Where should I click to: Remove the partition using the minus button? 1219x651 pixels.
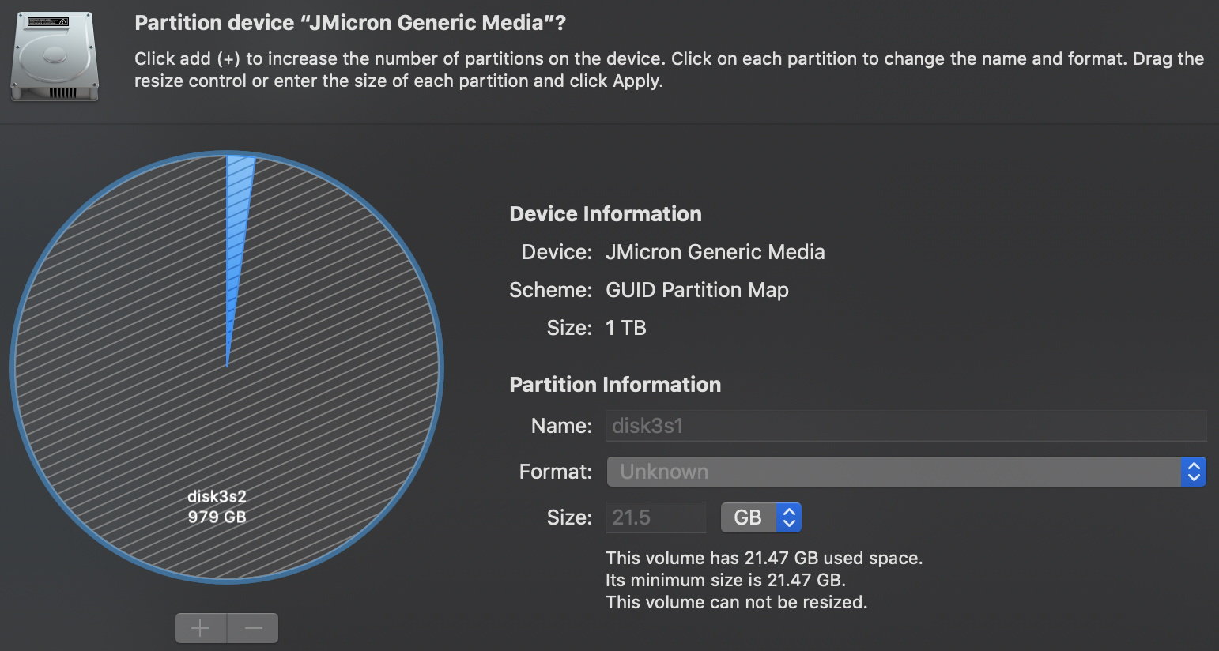(x=253, y=628)
